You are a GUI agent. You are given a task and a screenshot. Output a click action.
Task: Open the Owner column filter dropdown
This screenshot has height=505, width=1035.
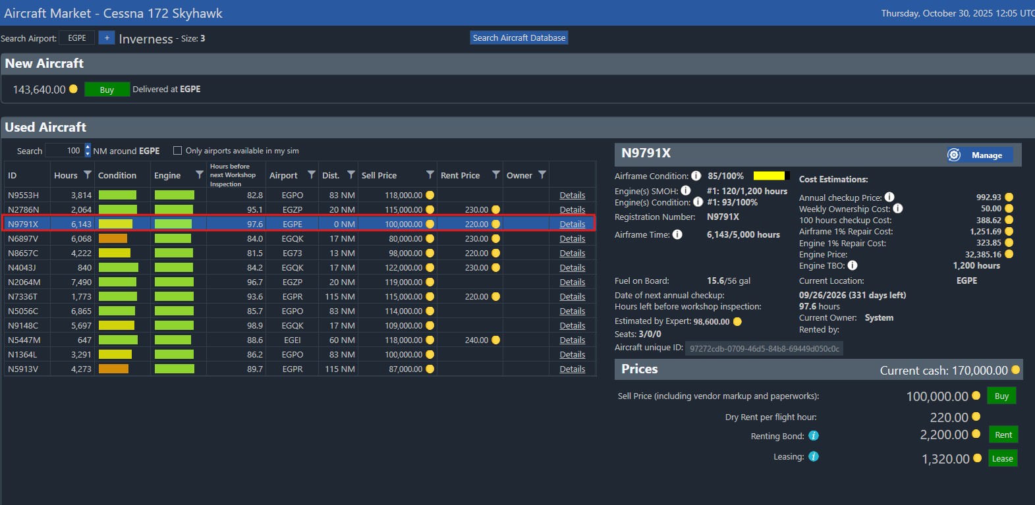[542, 174]
